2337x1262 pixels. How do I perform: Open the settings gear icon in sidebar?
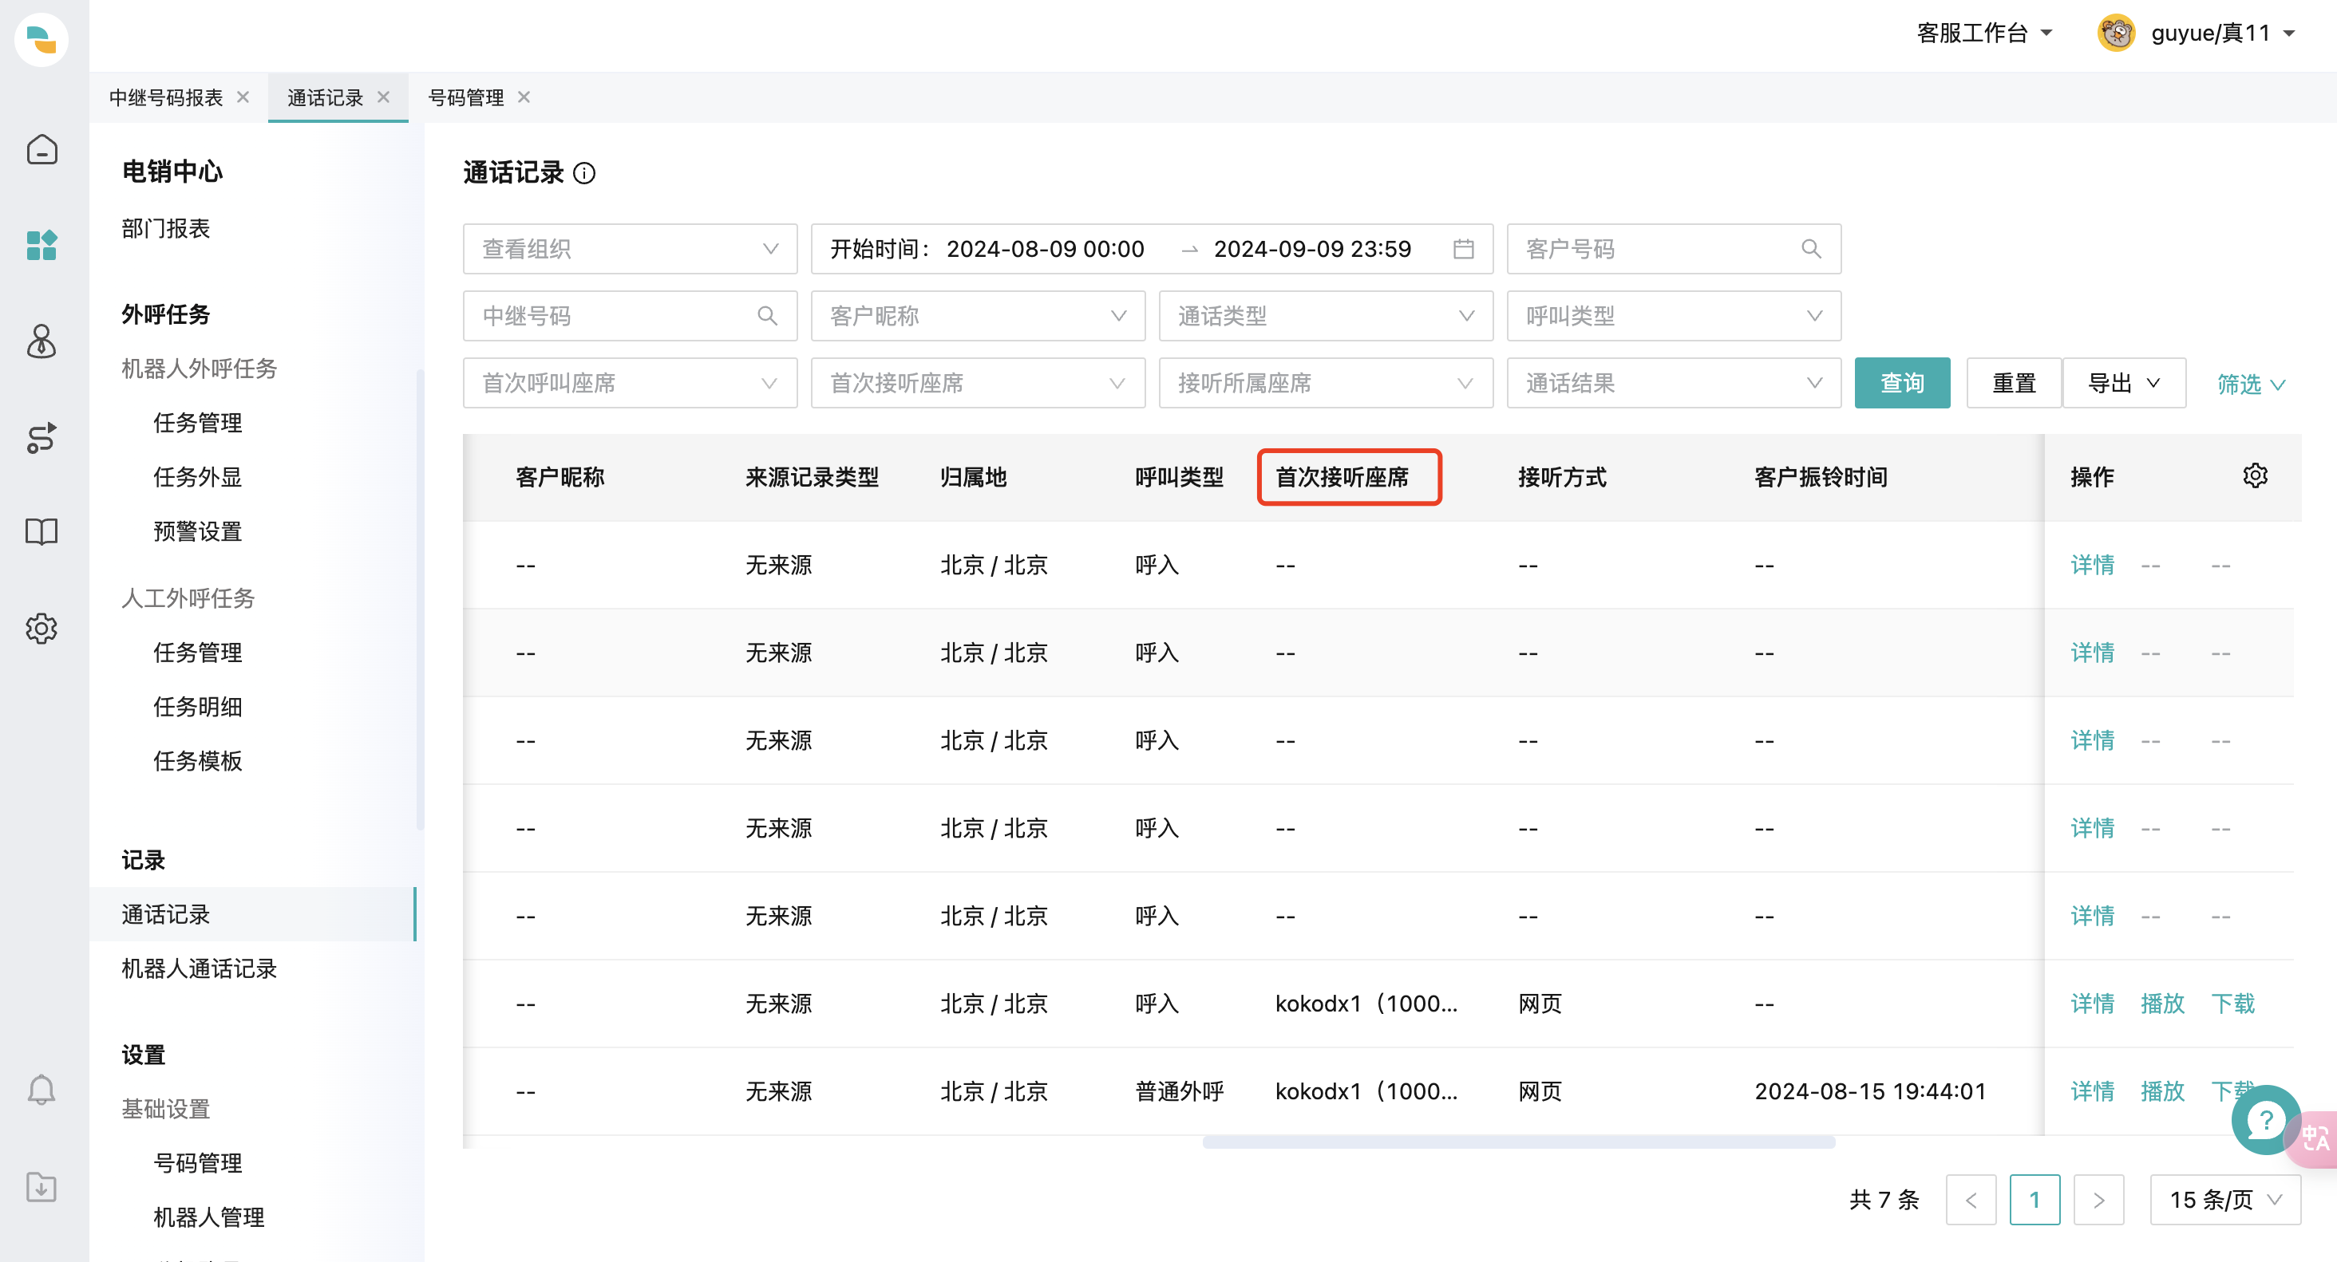[x=42, y=629]
